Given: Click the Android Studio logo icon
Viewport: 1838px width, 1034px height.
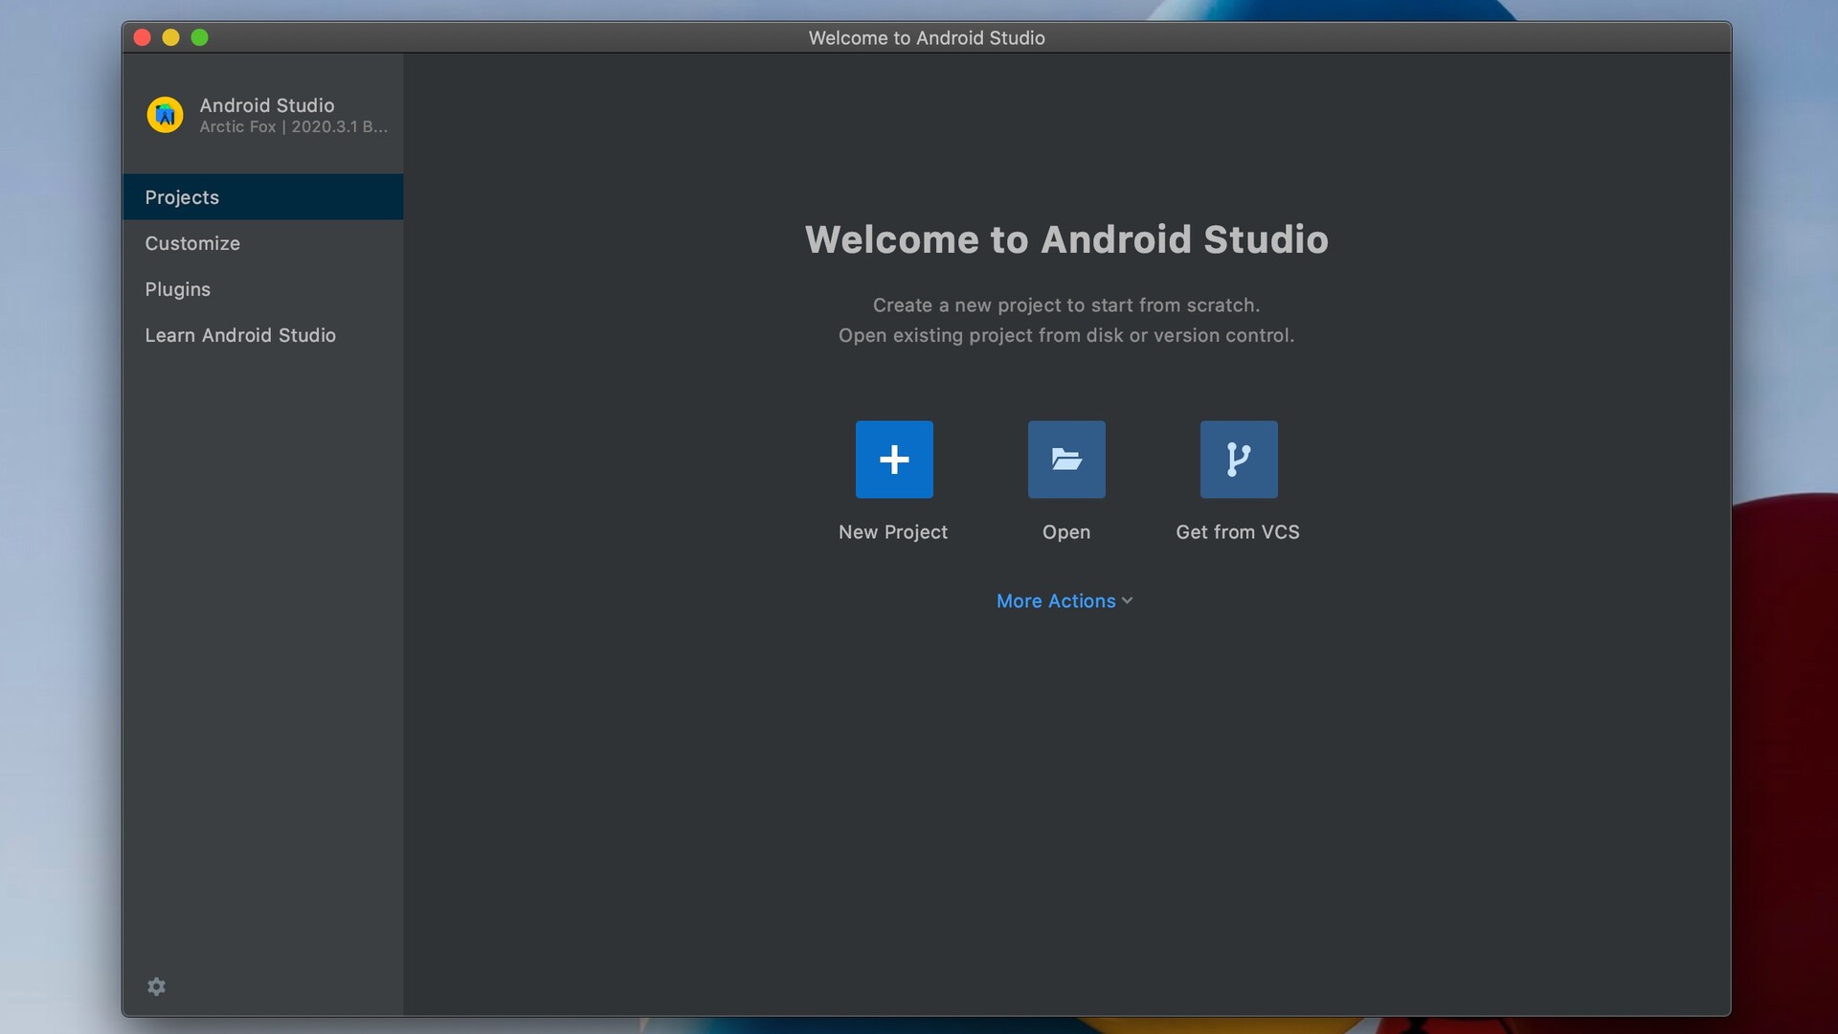Looking at the screenshot, I should coord(165,115).
